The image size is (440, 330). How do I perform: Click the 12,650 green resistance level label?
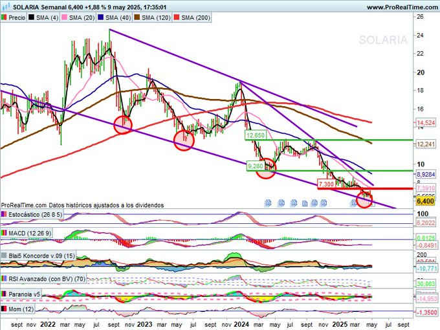(x=255, y=135)
